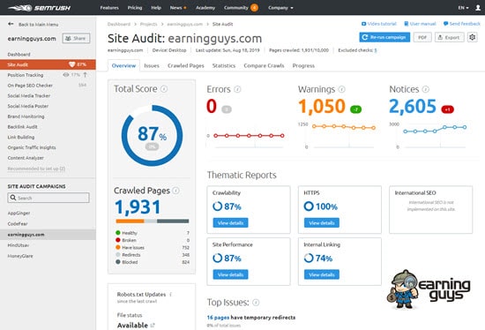Click HTTPS 100% ring icon
485x330 pixels.
[x=309, y=206]
